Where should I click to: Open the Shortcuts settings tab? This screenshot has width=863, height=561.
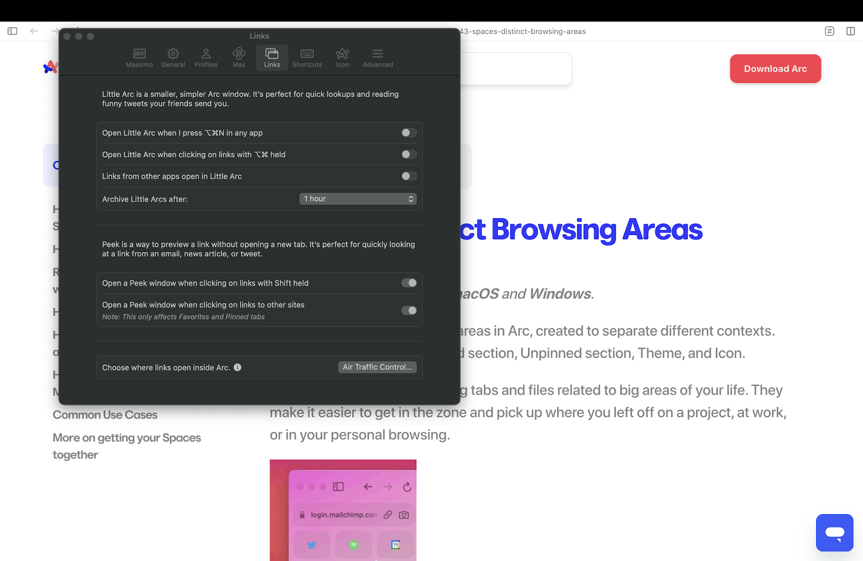pyautogui.click(x=307, y=58)
